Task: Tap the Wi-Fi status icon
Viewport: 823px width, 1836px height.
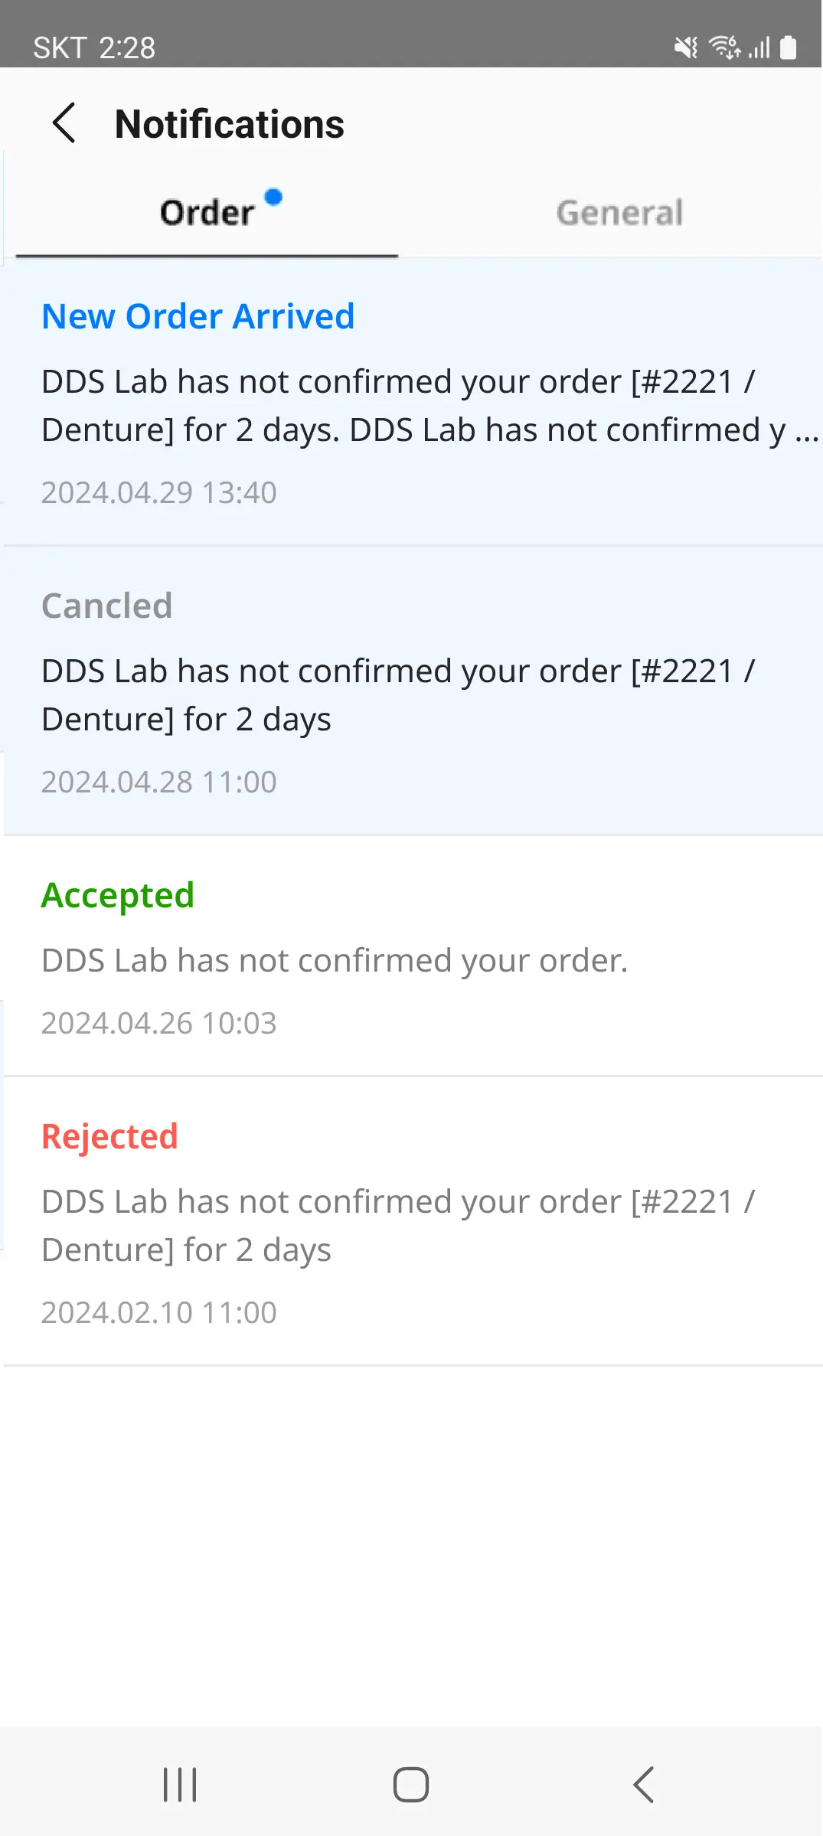Action: tap(724, 47)
